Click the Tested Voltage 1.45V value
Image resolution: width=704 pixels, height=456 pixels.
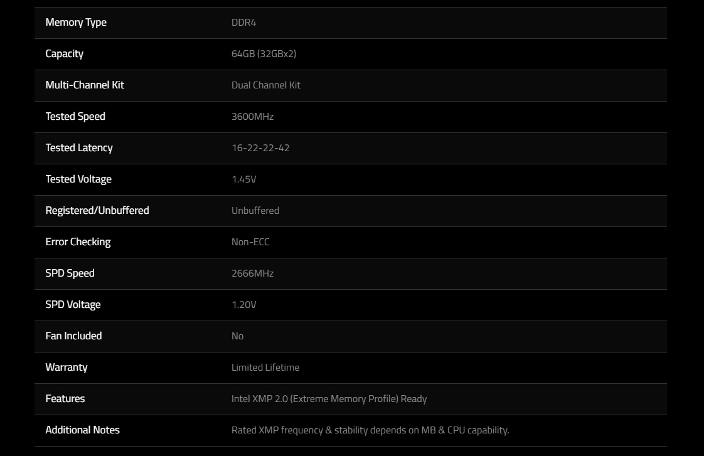click(x=244, y=179)
